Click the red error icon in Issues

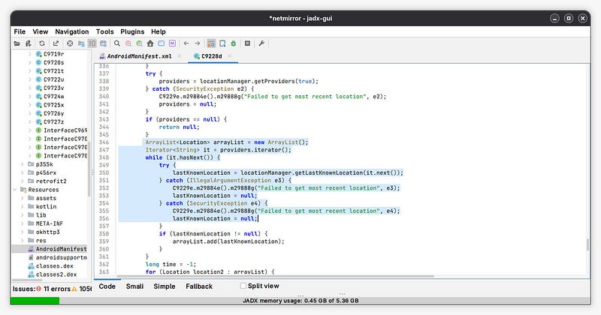click(38, 289)
